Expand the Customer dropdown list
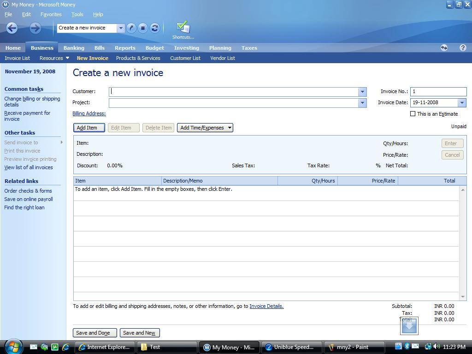 pos(362,92)
